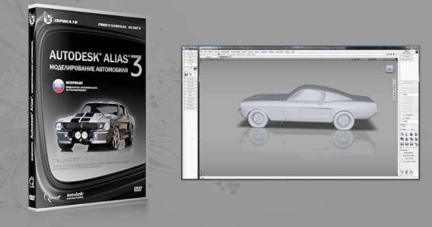432x227 pixels.
Task: Expand the Object Edit palette tab
Action: [190, 83]
